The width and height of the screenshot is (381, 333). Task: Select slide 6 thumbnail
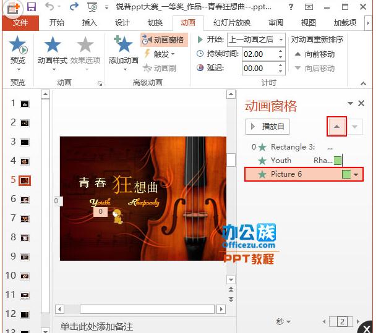(x=25, y=200)
